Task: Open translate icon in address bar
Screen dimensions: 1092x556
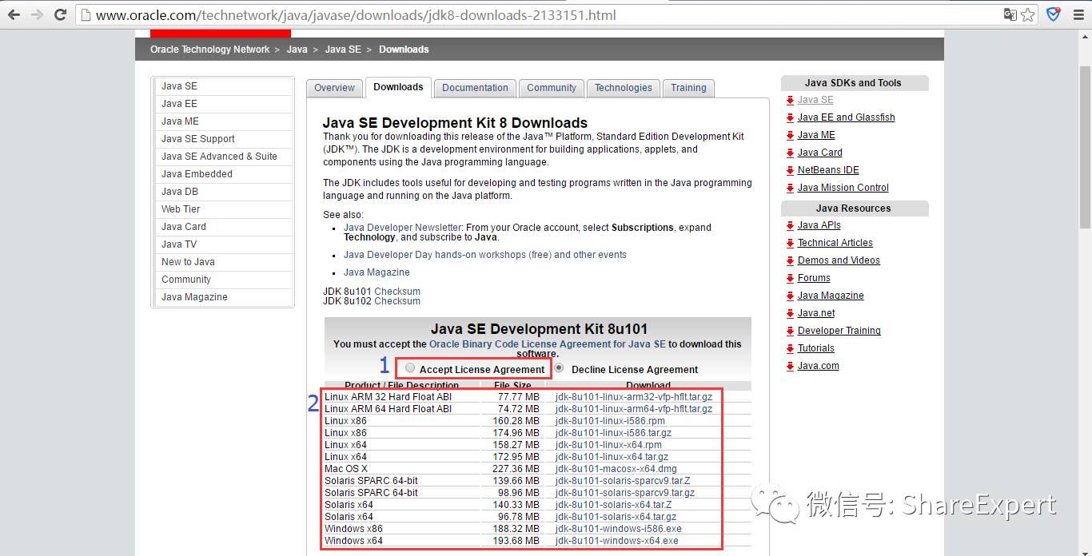Action: click(x=1011, y=14)
